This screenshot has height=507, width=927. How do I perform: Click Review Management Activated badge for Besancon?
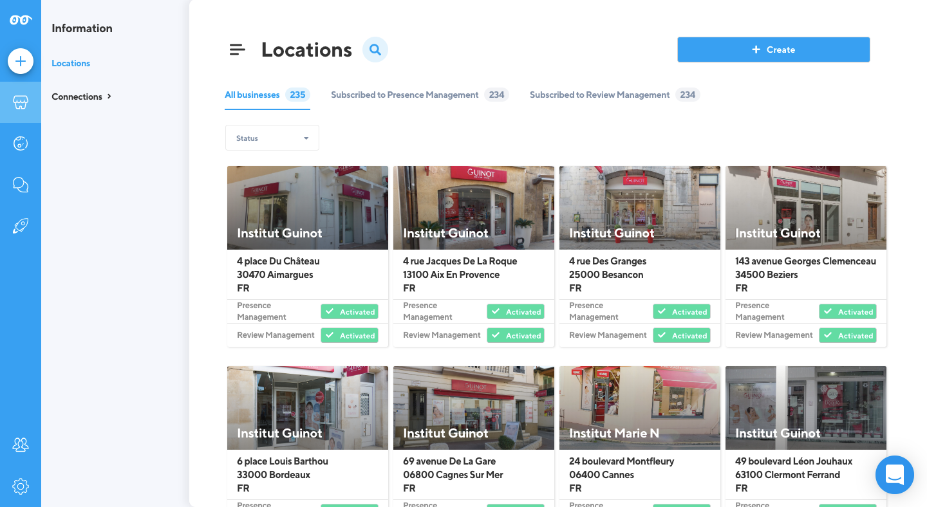coord(682,335)
